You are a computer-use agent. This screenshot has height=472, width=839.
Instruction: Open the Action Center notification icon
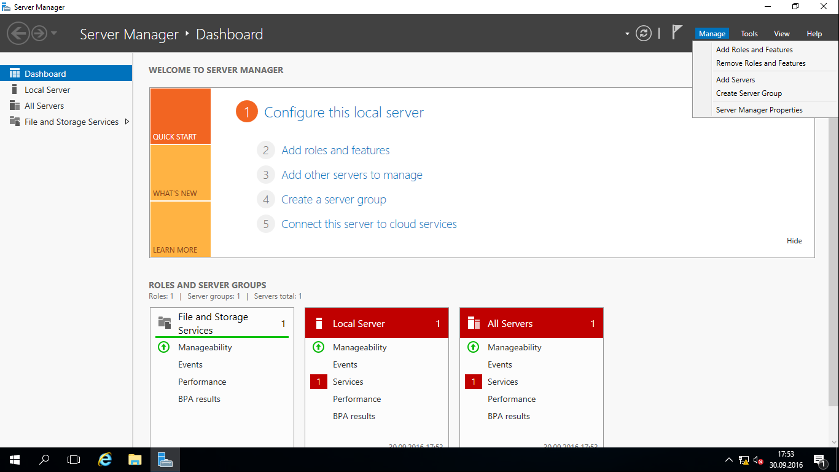pyautogui.click(x=819, y=460)
